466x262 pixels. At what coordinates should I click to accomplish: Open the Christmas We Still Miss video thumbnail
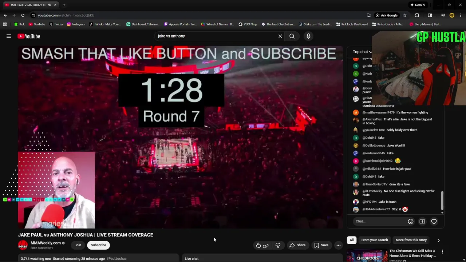tap(367, 255)
